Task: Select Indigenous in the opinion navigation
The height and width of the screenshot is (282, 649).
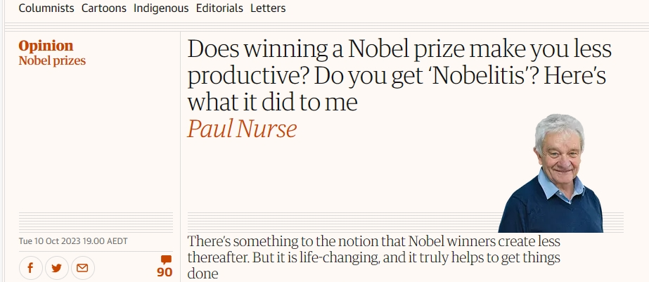Action: 161,8
